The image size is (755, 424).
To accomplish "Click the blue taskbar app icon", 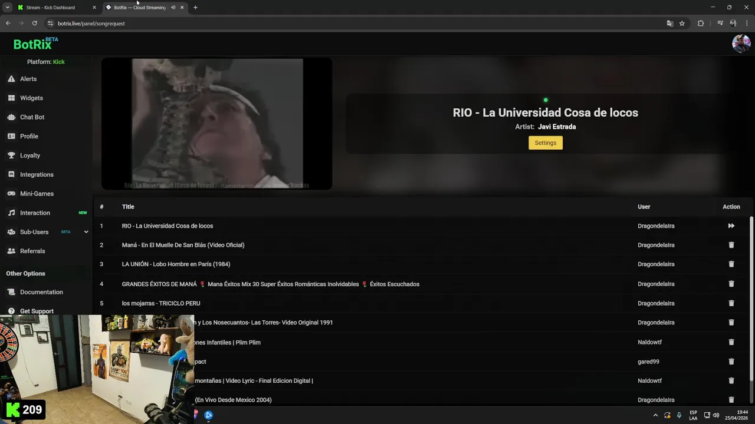I will [208, 415].
